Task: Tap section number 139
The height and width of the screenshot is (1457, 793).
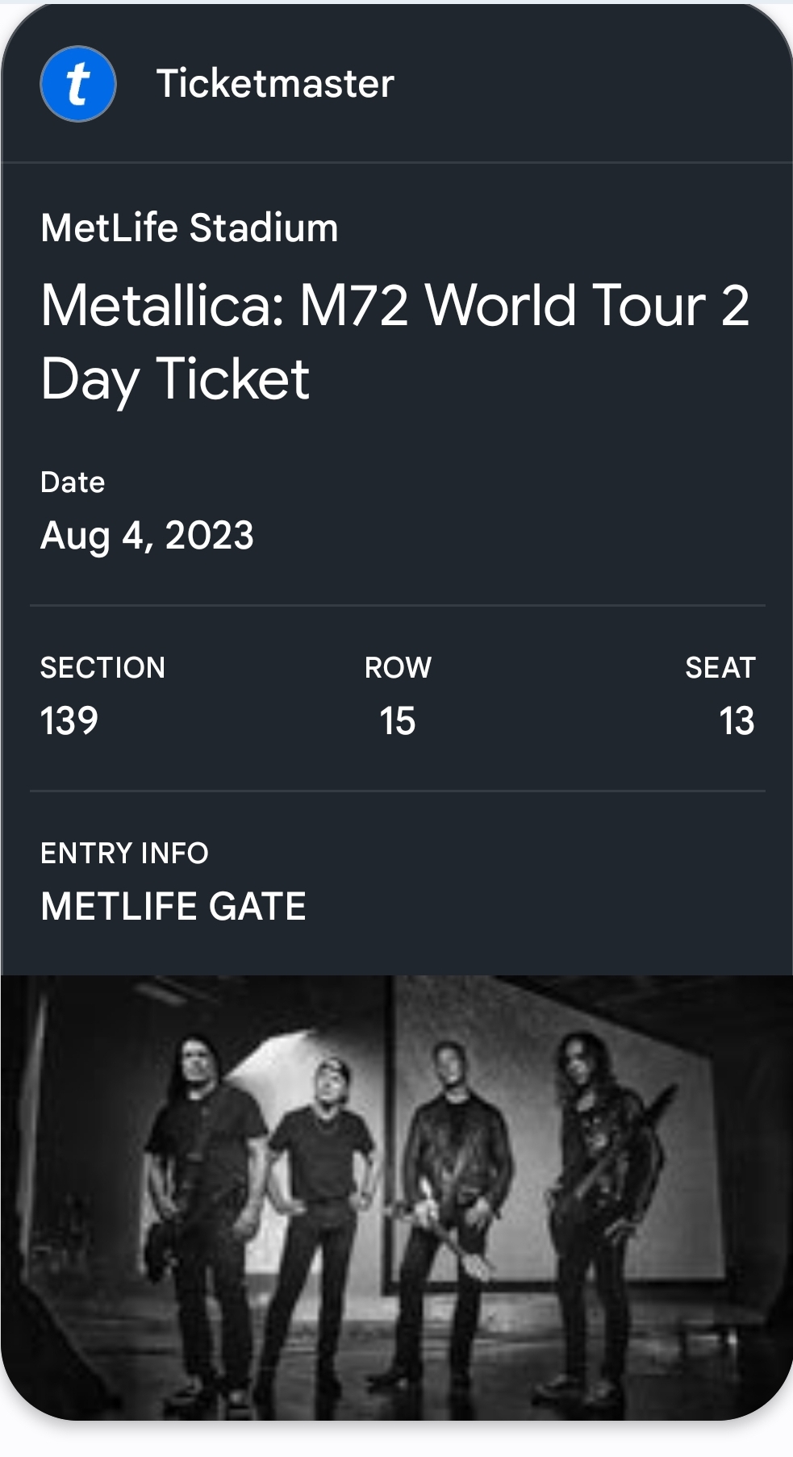Action: coord(69,721)
